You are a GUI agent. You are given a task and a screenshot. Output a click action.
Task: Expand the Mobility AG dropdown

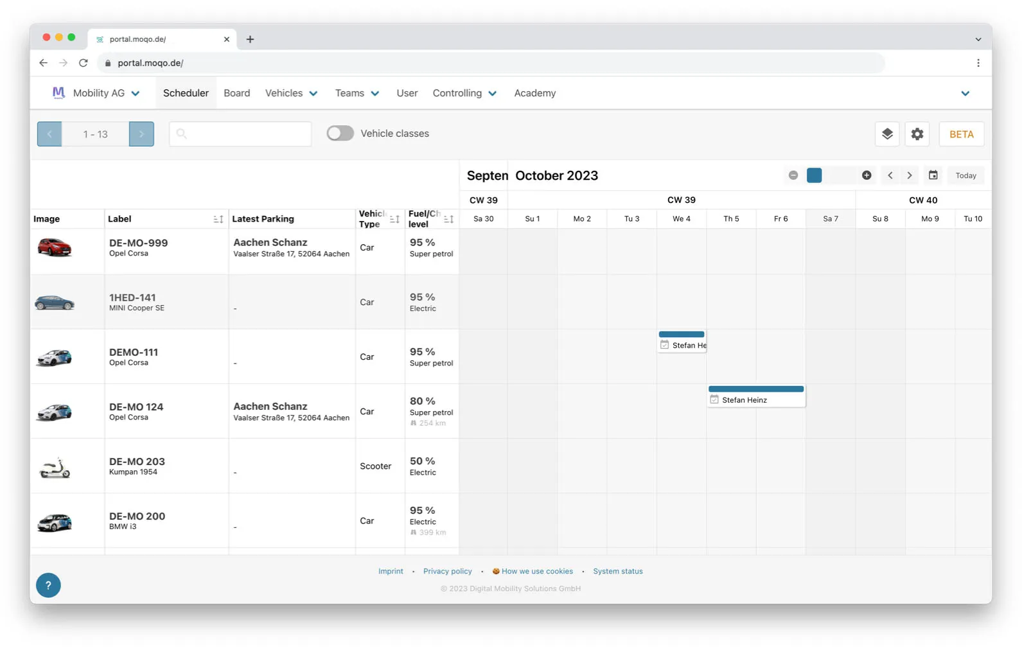tap(136, 94)
